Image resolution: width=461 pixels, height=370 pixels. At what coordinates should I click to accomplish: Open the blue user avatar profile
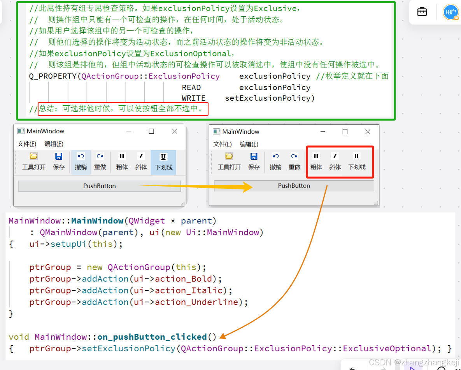pos(451,12)
